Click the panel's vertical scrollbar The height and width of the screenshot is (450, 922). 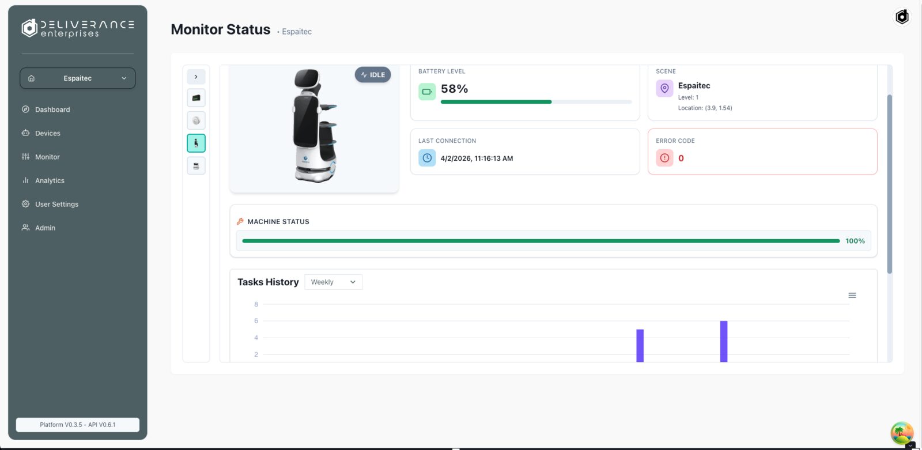[889, 184]
